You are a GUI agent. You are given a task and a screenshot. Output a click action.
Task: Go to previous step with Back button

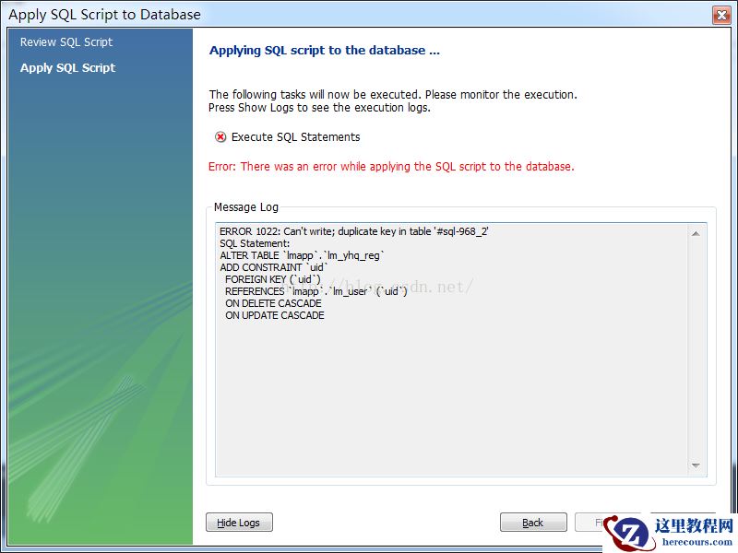pos(533,523)
